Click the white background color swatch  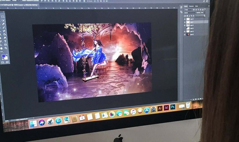(x=6, y=58)
